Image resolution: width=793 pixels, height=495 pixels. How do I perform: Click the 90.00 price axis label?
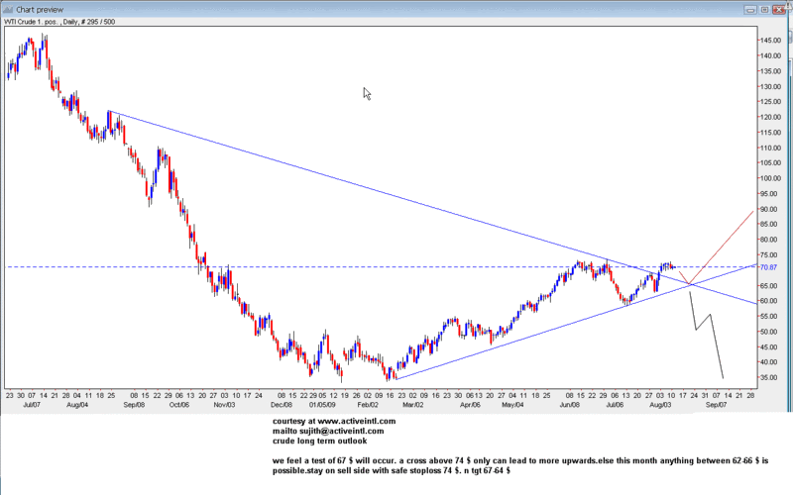coord(768,209)
